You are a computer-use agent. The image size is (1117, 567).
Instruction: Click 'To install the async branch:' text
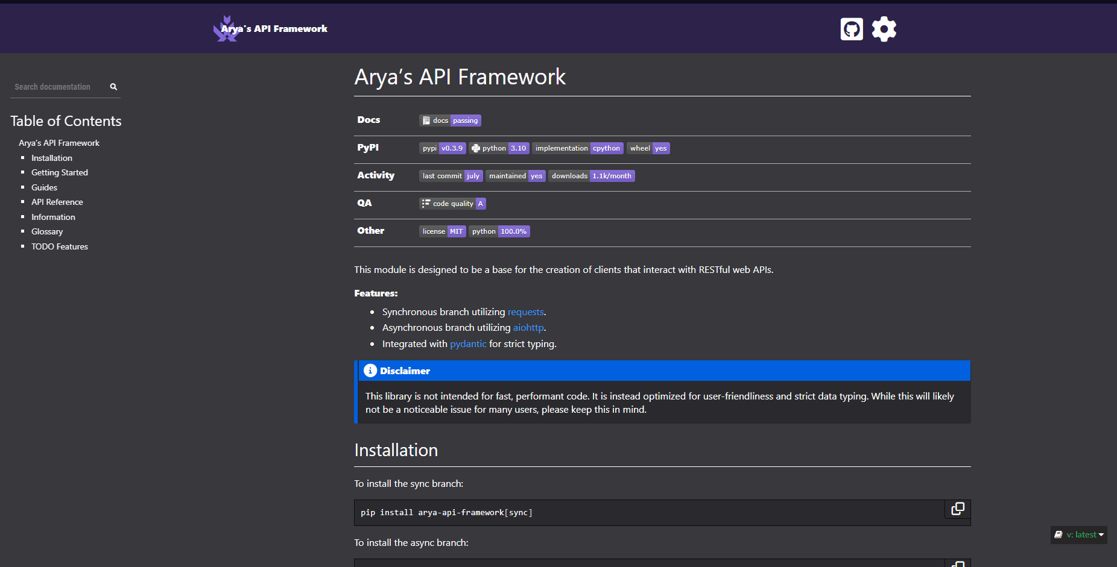pos(411,543)
